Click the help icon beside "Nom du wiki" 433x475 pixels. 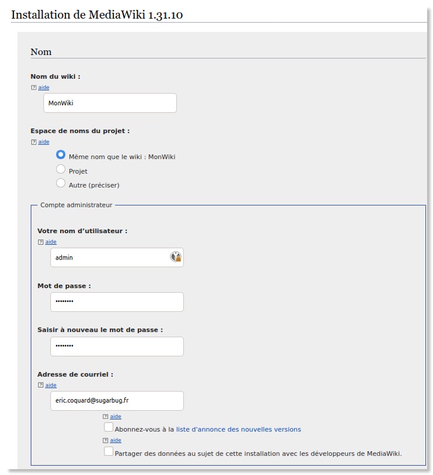click(34, 87)
